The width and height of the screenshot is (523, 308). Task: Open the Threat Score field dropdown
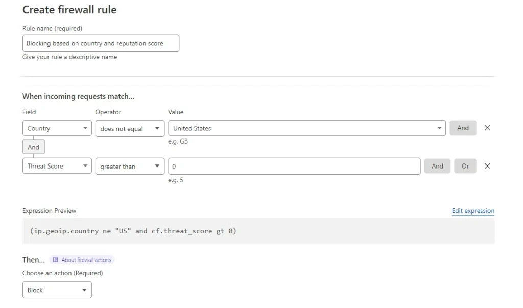click(57, 166)
